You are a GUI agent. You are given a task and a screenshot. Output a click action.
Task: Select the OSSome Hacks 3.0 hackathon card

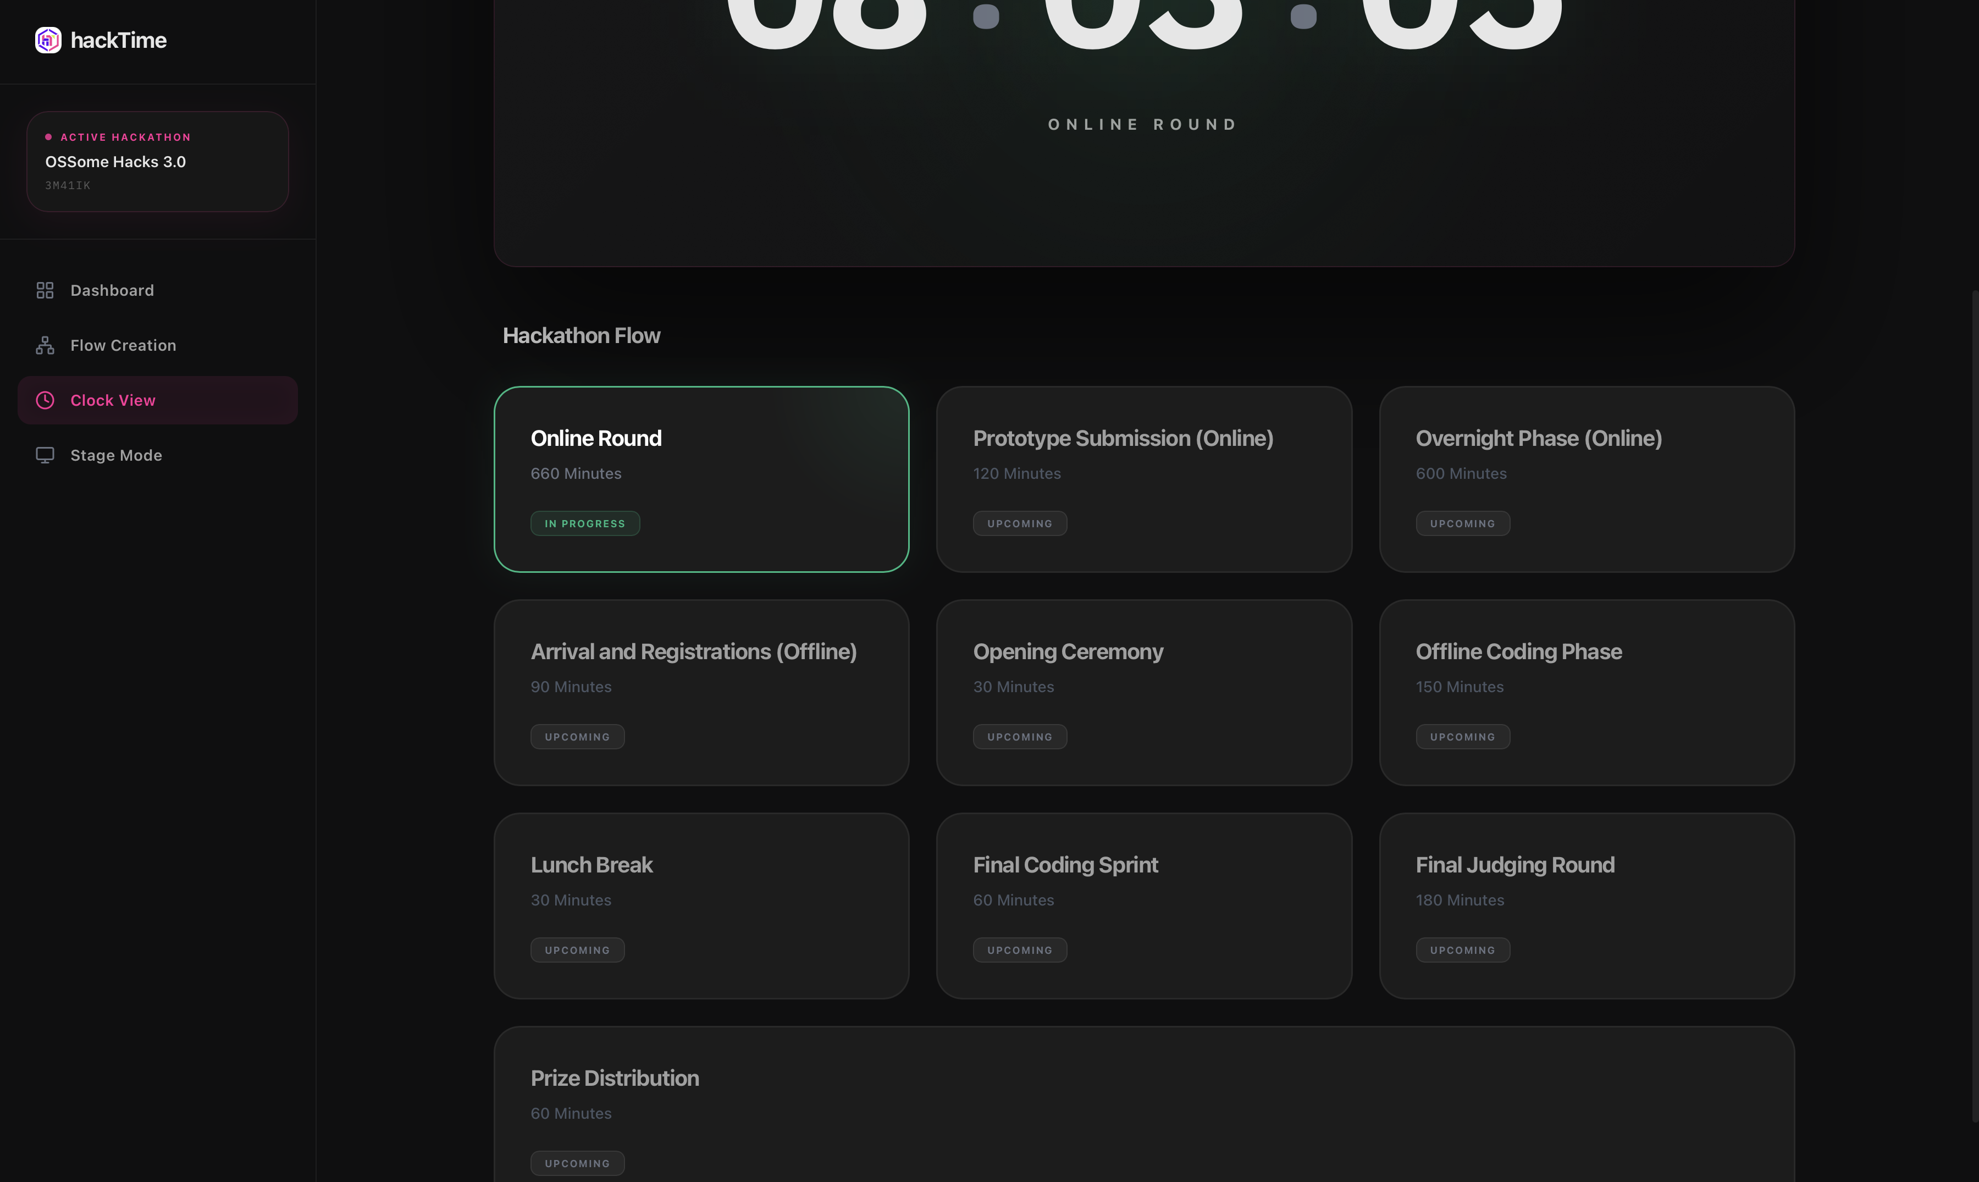coord(157,161)
